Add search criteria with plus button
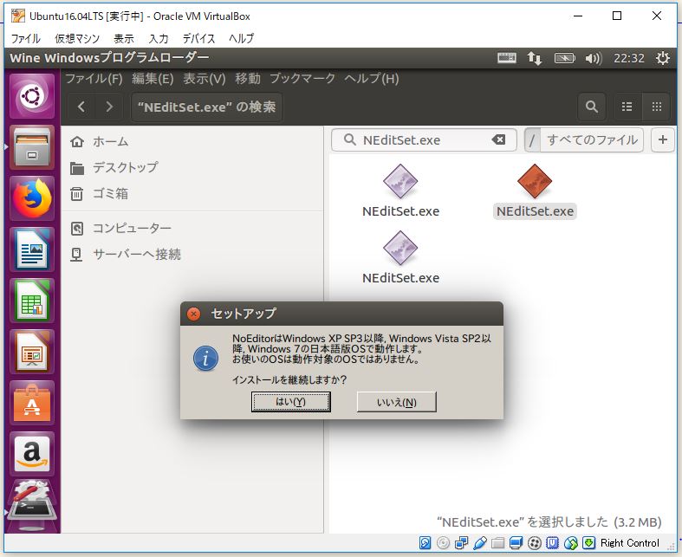682x557 pixels. (662, 140)
